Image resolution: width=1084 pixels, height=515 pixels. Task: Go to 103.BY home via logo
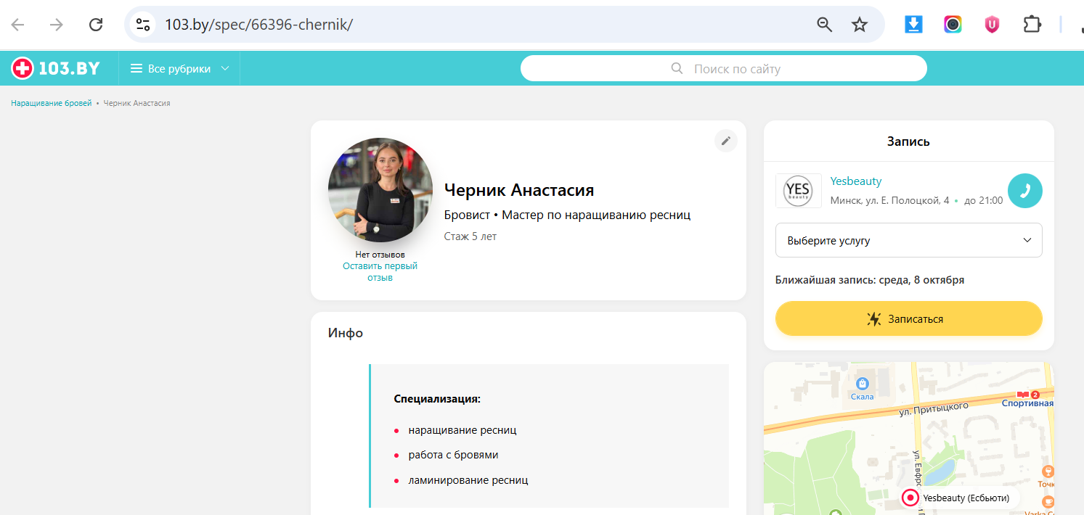click(x=55, y=69)
